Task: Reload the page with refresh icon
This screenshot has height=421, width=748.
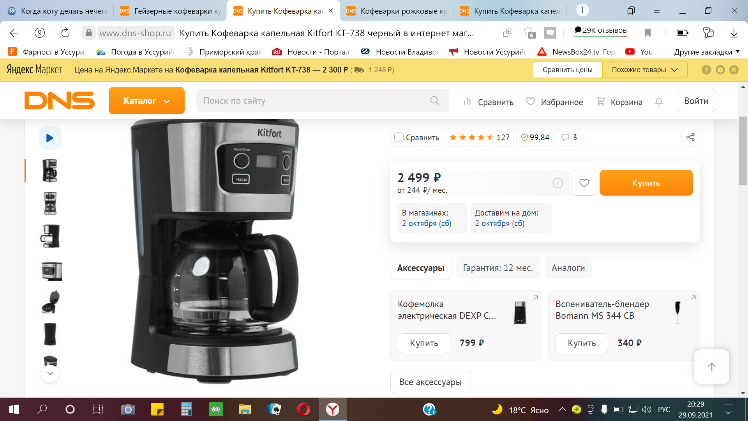Action: click(x=65, y=33)
